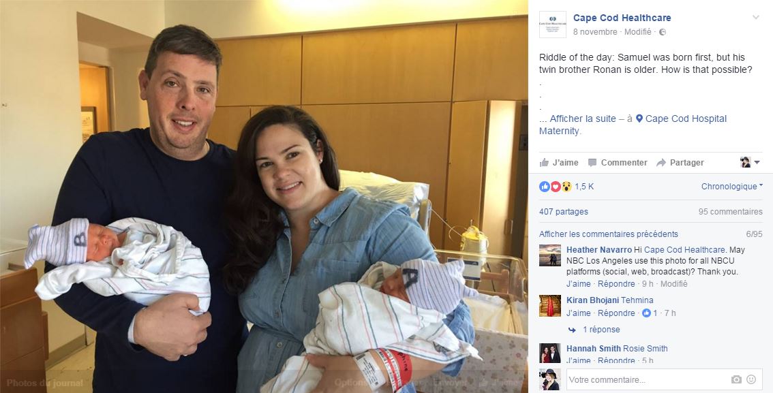Image resolution: width=773 pixels, height=393 pixels.
Task: Open the Cape Cod Hospital Maternity location link
Action: [x=633, y=125]
